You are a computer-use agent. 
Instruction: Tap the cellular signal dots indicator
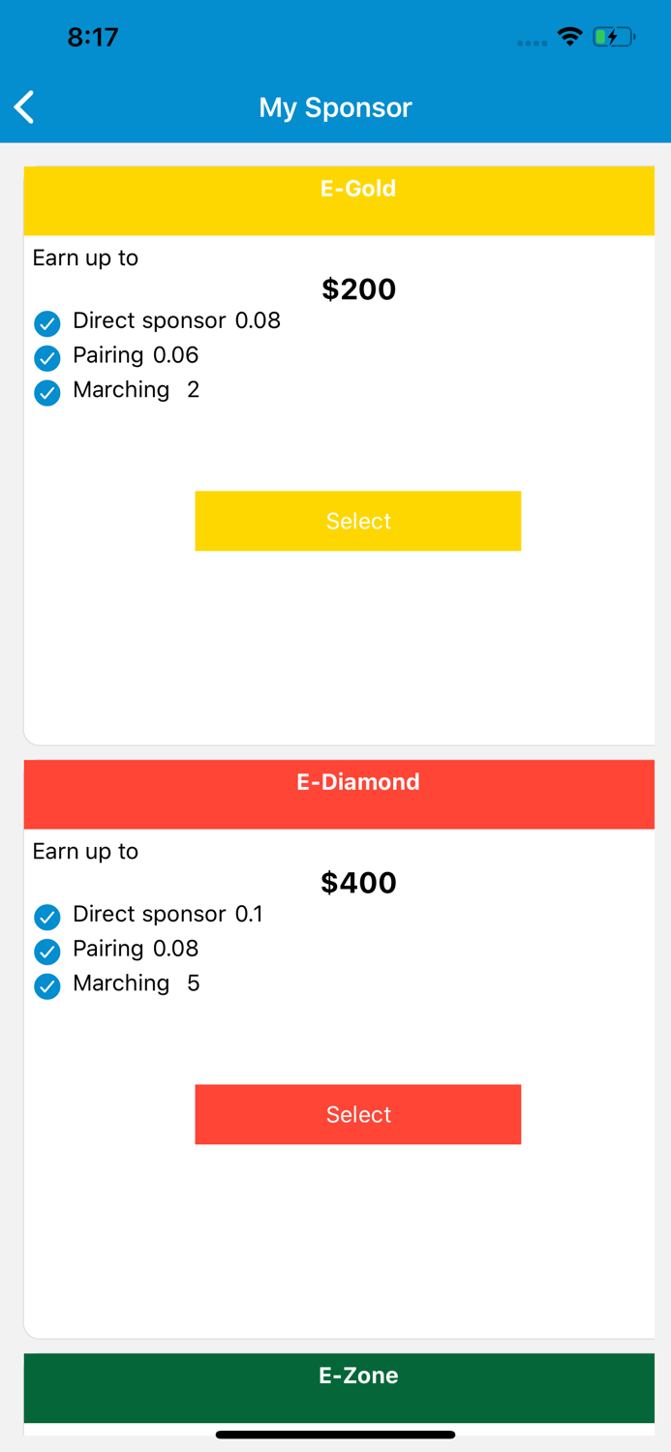[x=532, y=41]
